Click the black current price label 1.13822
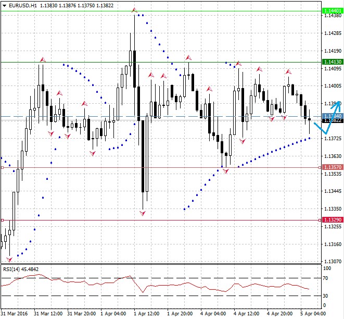Image resolution: width=344 pixels, height=319 pixels. [x=332, y=121]
